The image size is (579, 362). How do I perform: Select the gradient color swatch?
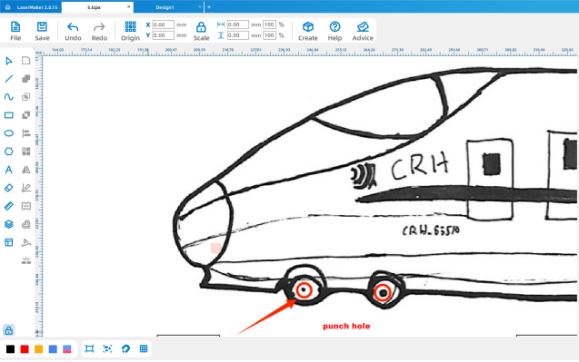point(67,348)
